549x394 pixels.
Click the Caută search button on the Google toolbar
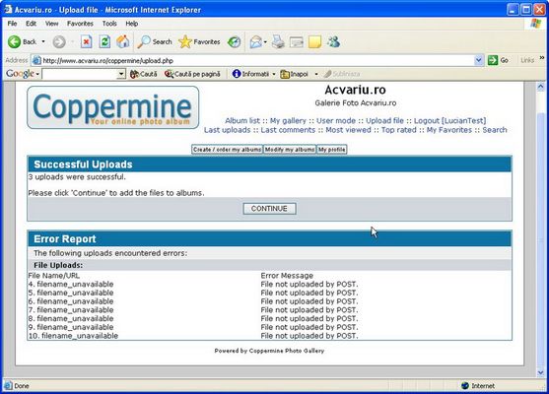[144, 74]
